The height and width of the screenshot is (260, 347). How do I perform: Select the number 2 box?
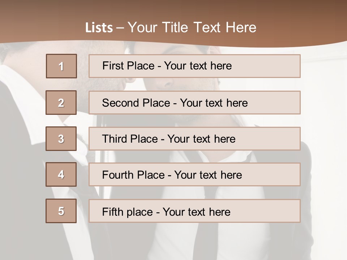(x=61, y=103)
